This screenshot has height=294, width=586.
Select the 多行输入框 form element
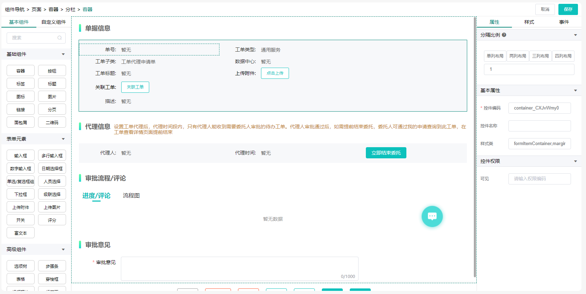(52, 156)
